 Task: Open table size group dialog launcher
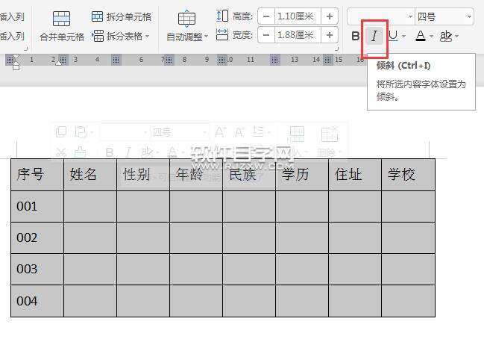point(337,49)
